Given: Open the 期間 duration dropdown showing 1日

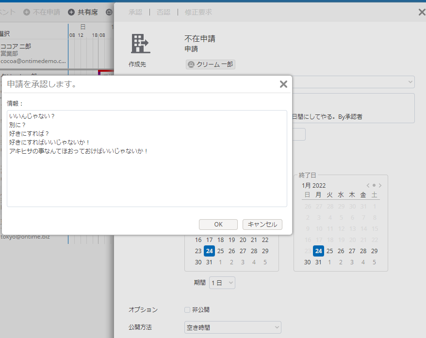Looking at the screenshot, I should tap(222, 282).
